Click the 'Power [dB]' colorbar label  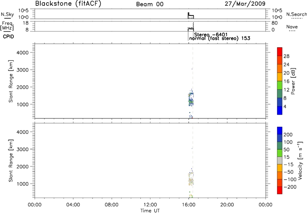(x=293, y=81)
